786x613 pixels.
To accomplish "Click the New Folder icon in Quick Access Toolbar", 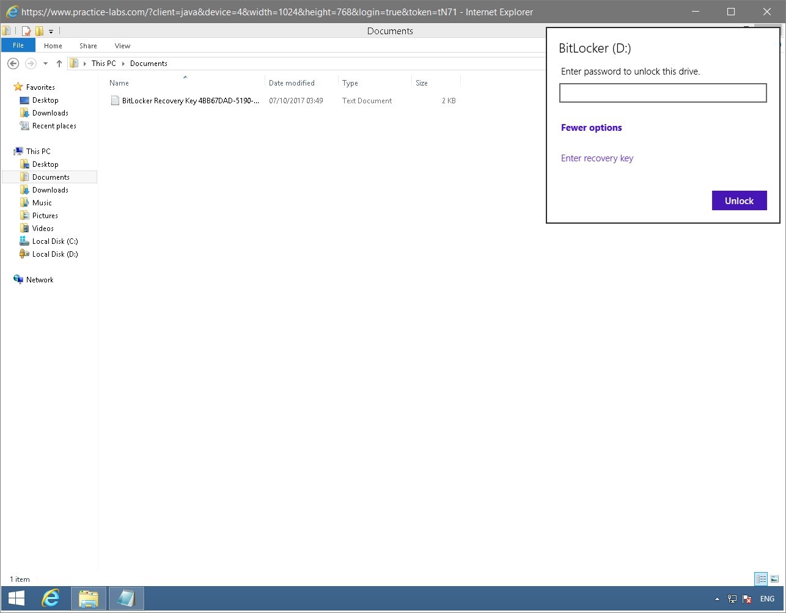I will (x=39, y=30).
